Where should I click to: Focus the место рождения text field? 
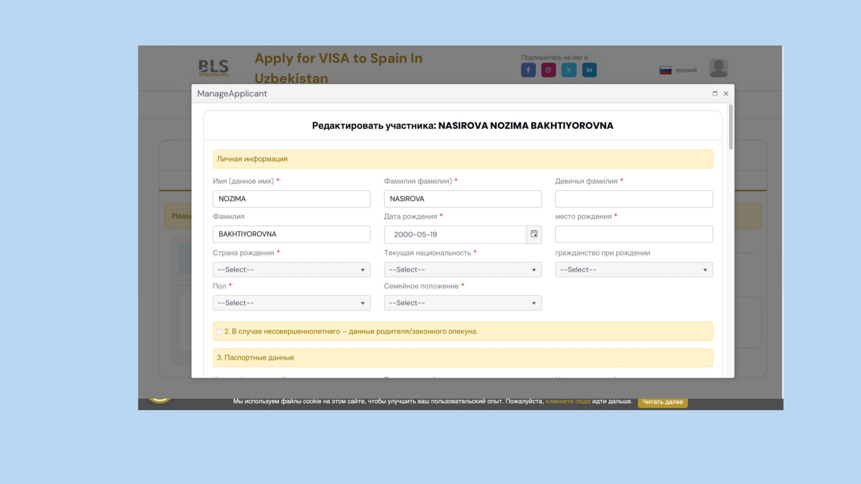click(x=634, y=234)
